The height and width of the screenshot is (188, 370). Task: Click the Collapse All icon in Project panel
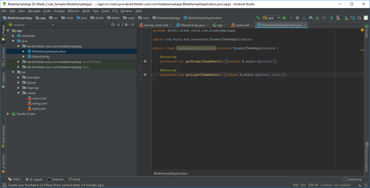[119, 25]
